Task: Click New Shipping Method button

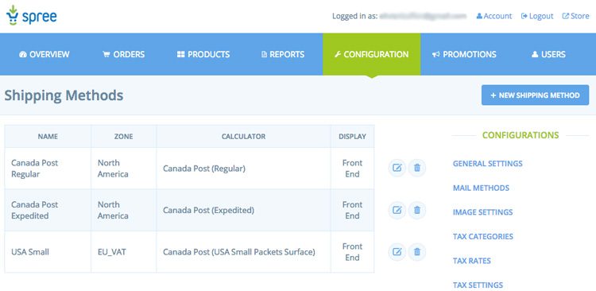Action: 535,95
